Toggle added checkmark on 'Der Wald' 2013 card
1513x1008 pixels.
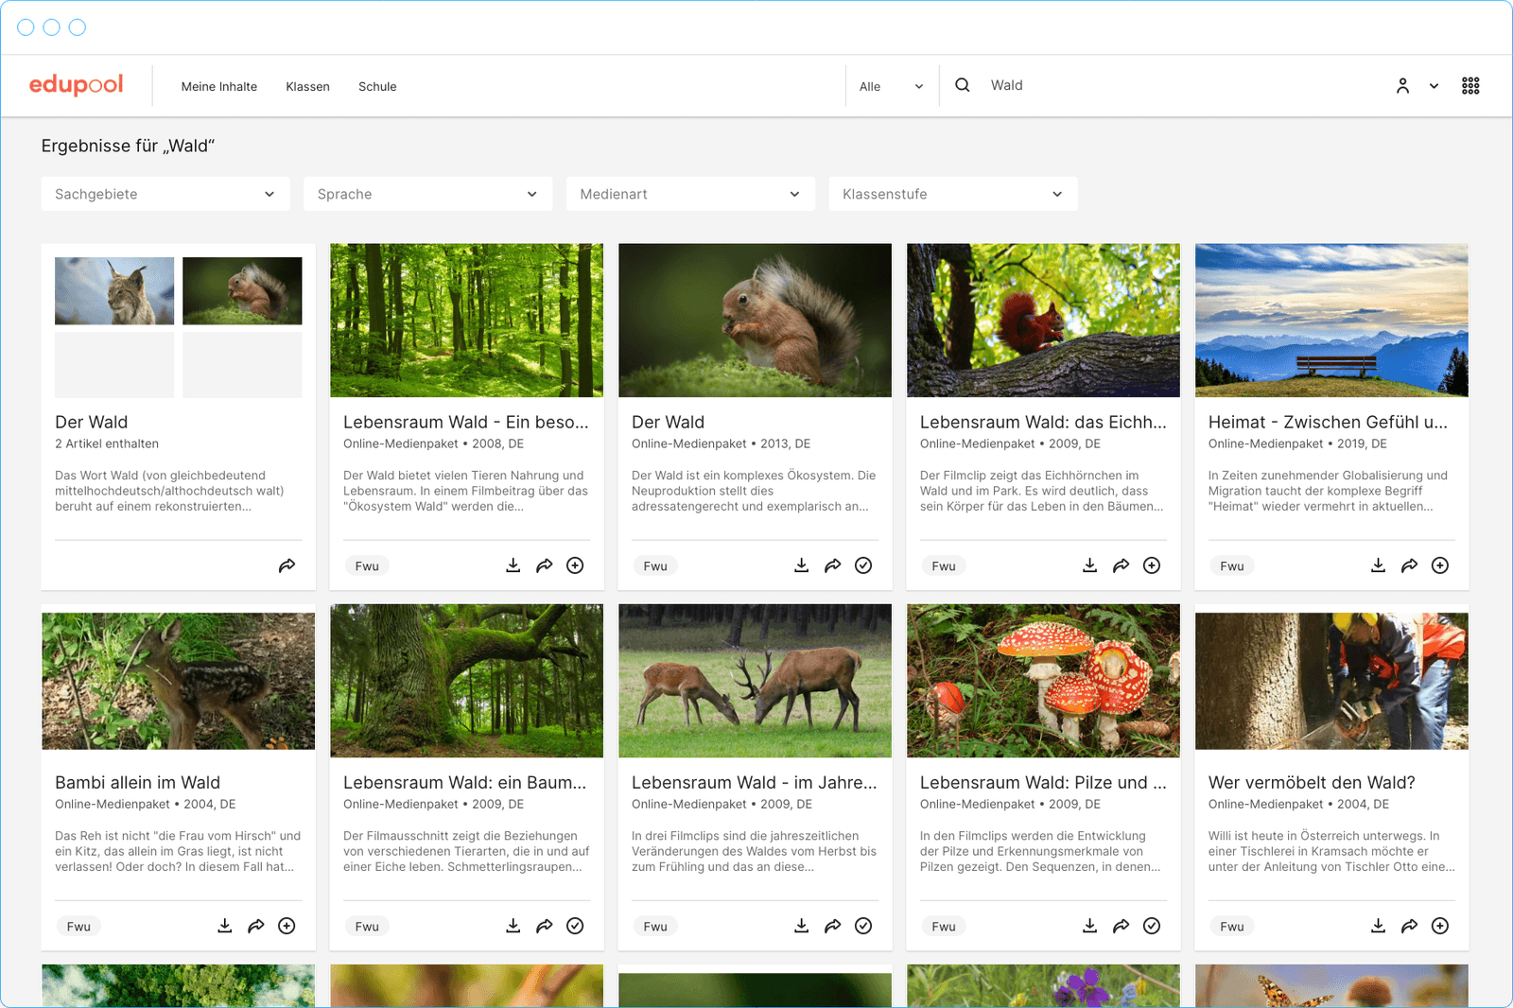point(863,565)
